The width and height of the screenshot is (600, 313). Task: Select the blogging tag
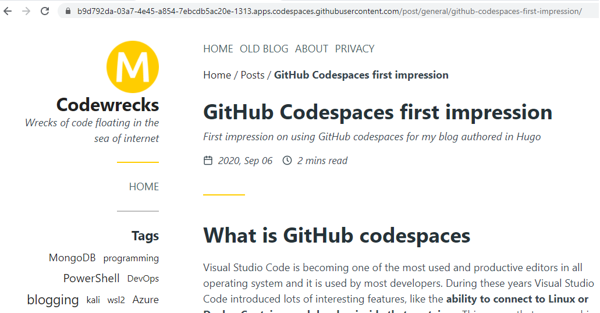pyautogui.click(x=53, y=300)
